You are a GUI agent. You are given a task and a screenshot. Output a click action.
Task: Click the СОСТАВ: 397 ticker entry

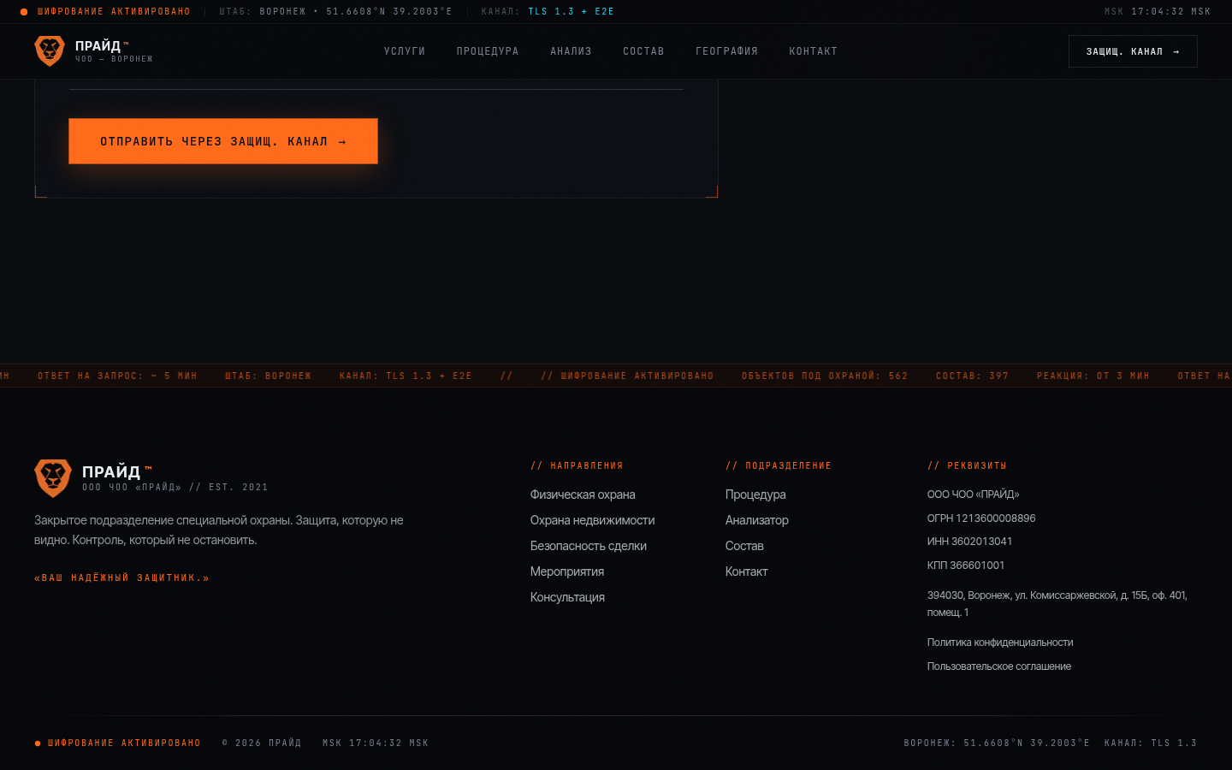pos(972,376)
